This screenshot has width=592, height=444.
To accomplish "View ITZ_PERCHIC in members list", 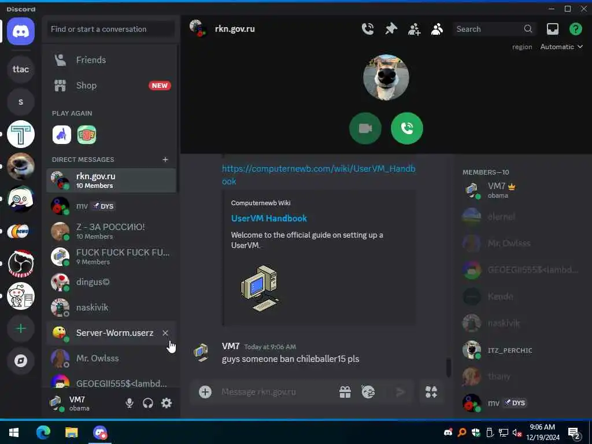I will pos(521,350).
